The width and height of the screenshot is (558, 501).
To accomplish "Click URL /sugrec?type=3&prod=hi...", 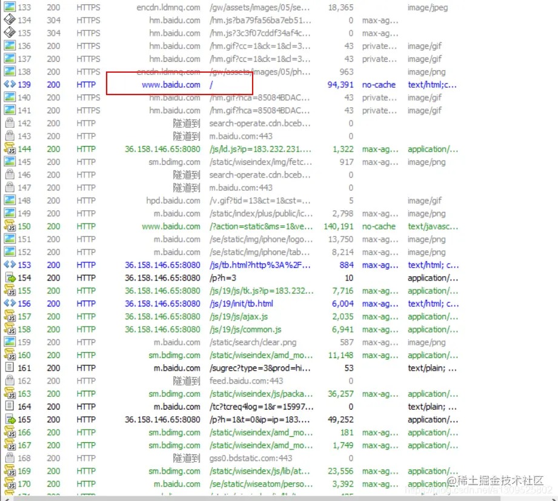I will [x=260, y=368].
